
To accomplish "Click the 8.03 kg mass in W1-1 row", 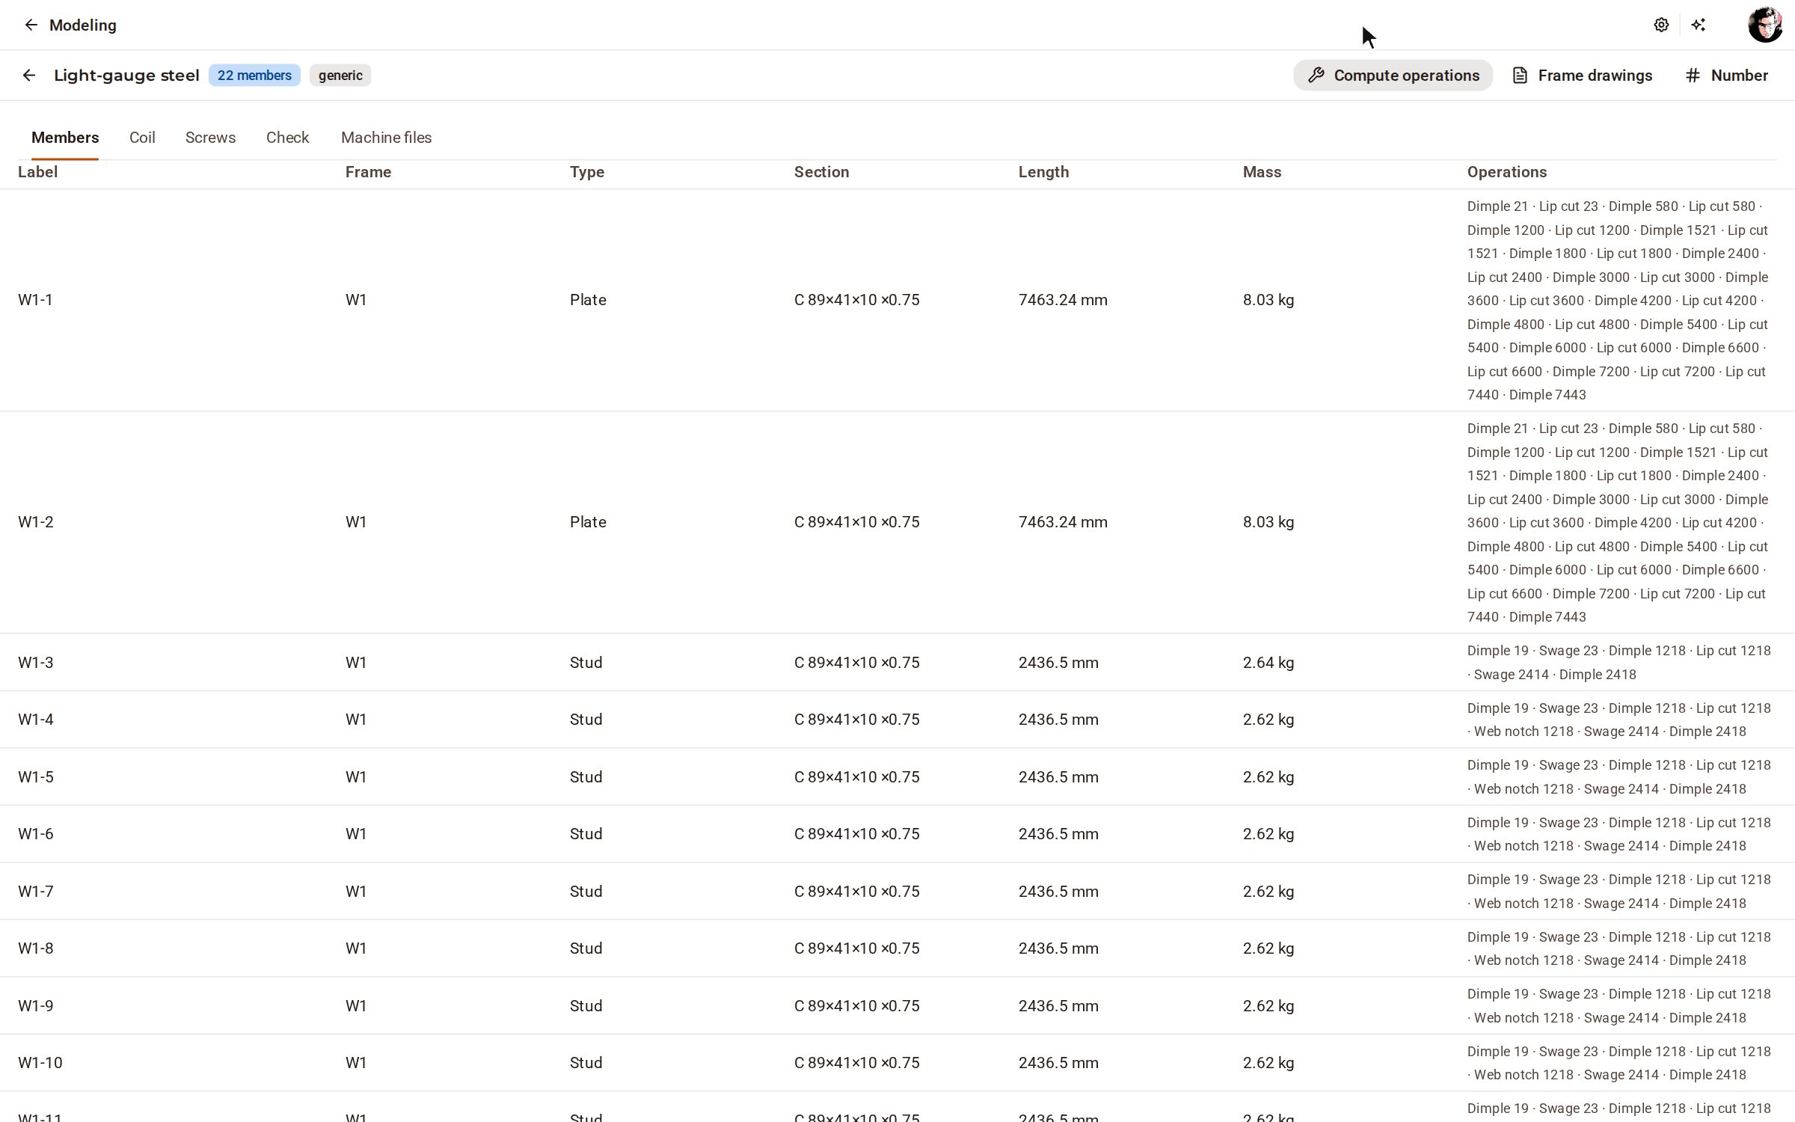I will (x=1268, y=300).
